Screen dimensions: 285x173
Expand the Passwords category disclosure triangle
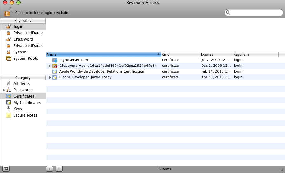(x=4, y=90)
